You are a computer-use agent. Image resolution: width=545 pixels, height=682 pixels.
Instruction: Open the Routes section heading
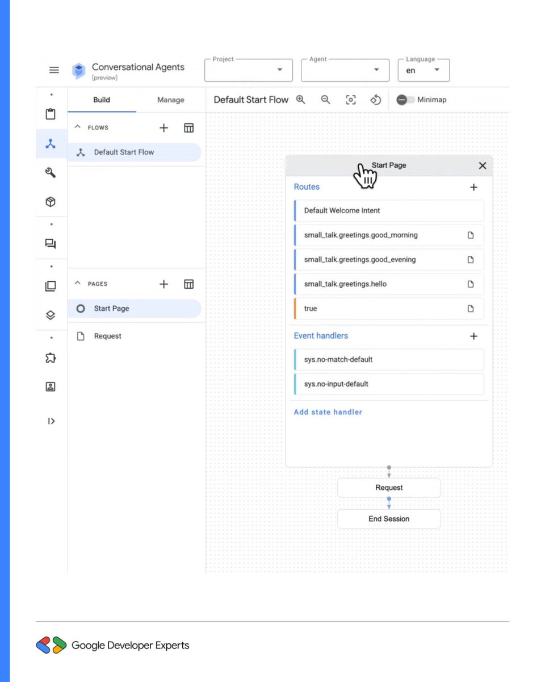[307, 187]
